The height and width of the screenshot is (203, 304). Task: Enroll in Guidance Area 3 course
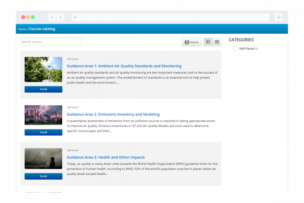tap(43, 176)
